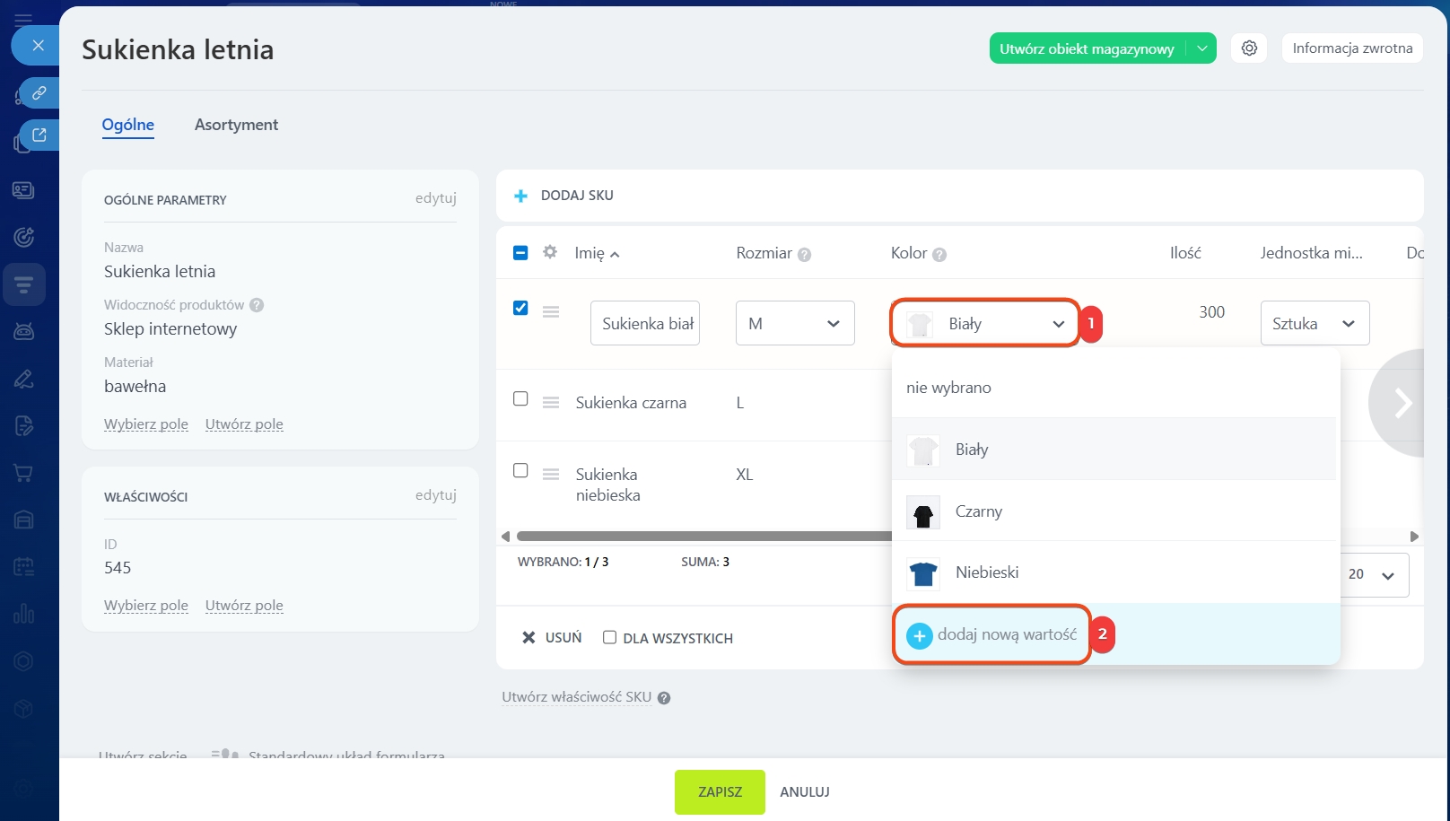Click the help icon next to Kolor
1450x821 pixels.
(939, 255)
